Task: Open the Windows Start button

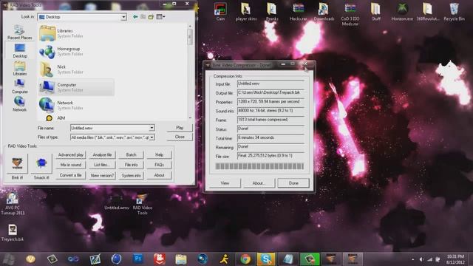Action: pos(8,259)
